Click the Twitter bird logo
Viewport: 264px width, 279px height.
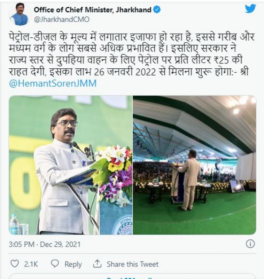(x=250, y=8)
